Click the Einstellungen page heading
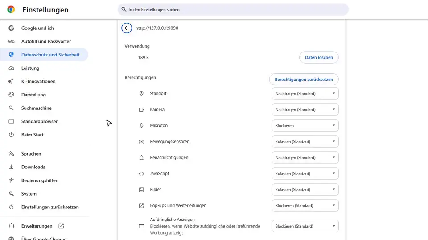 [x=45, y=10]
